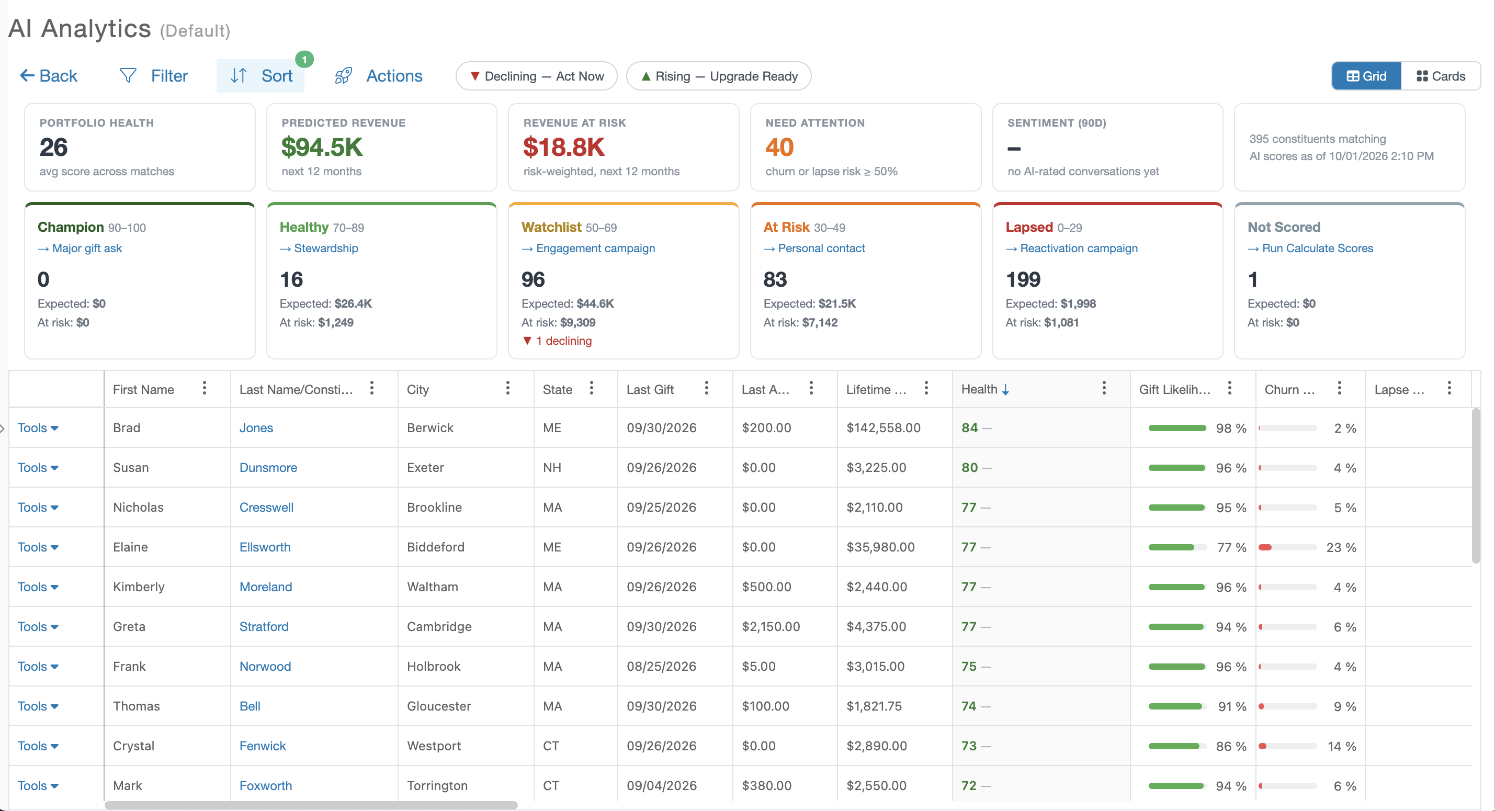Expand Tools dropdown for Brad Jones
The height and width of the screenshot is (811, 1495).
(x=38, y=428)
